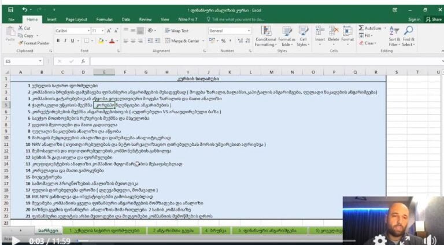The height and width of the screenshot is (245, 444).
Task: Open Cell Styles gallery
Action: tap(303, 36)
